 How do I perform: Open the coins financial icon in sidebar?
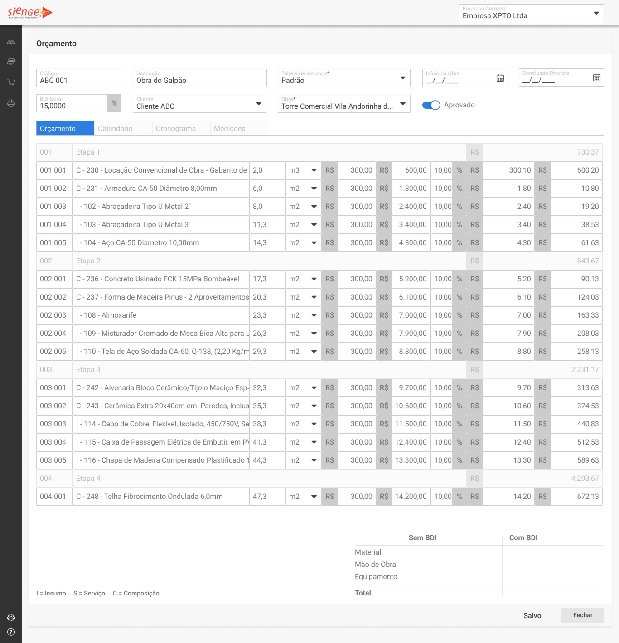tap(11, 62)
